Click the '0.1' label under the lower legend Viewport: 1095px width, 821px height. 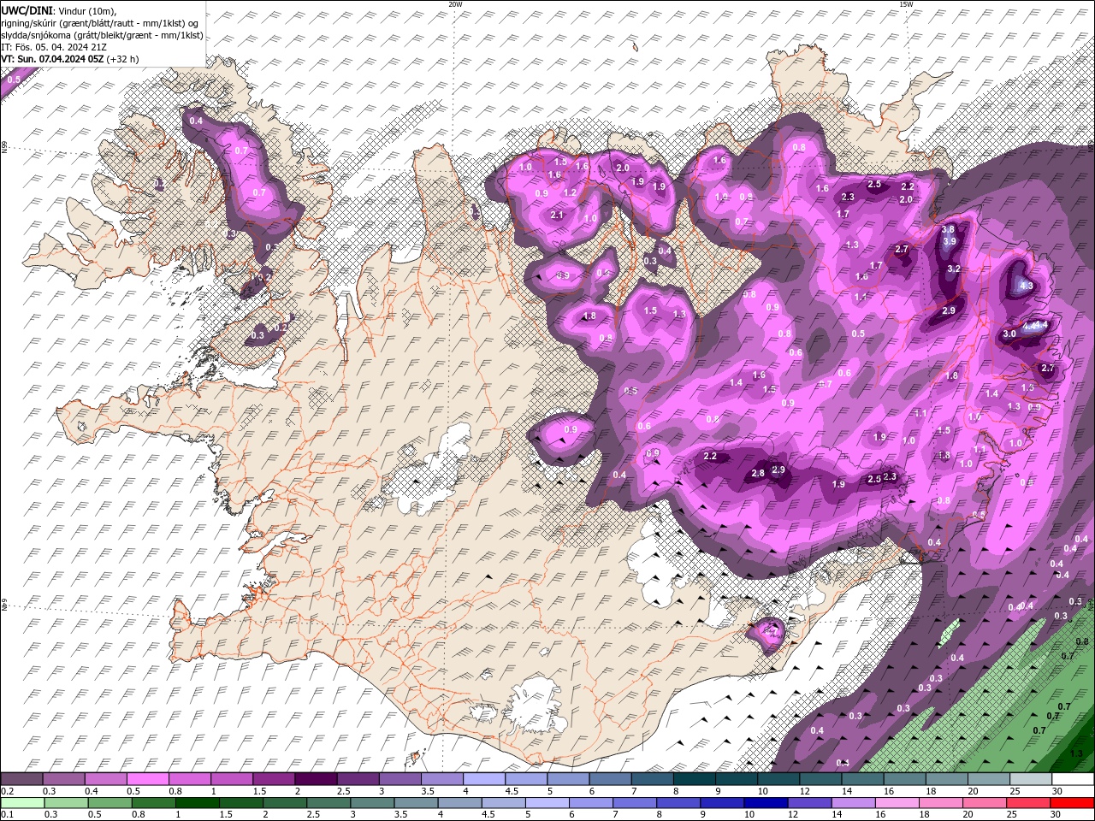[x=6, y=814]
